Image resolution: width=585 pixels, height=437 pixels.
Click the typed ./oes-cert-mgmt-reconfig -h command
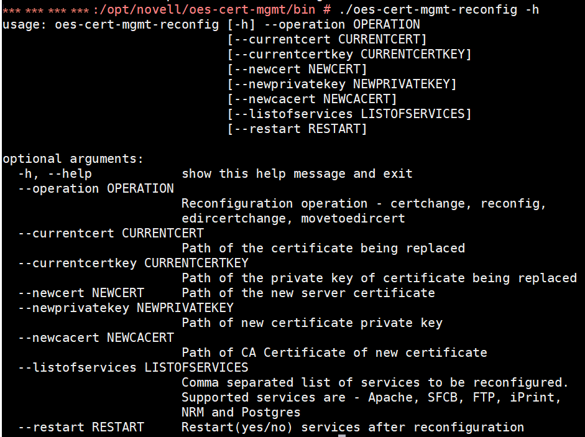pyautogui.click(x=439, y=10)
